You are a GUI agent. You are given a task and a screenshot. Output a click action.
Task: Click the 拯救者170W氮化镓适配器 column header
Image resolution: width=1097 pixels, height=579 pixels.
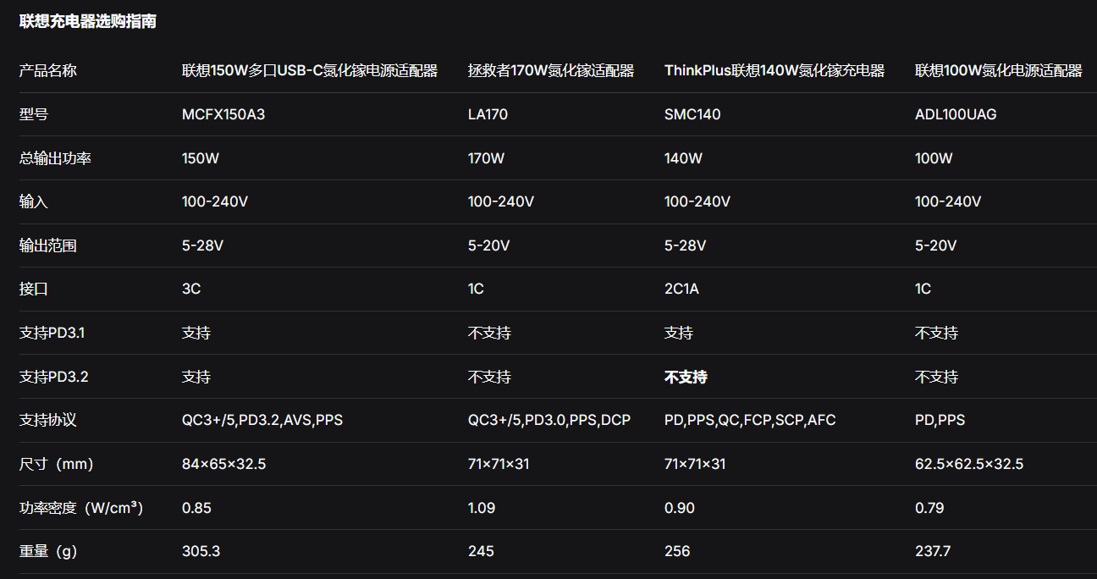click(551, 70)
